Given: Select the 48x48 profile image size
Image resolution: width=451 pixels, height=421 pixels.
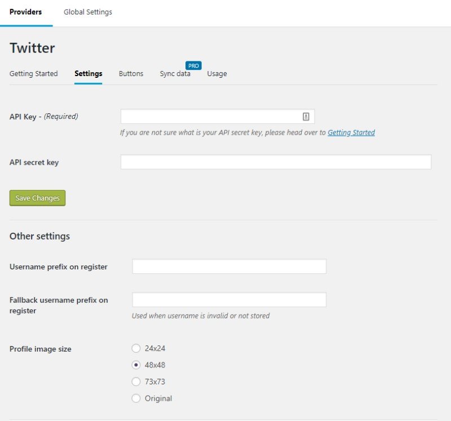Looking at the screenshot, I should (x=136, y=365).
